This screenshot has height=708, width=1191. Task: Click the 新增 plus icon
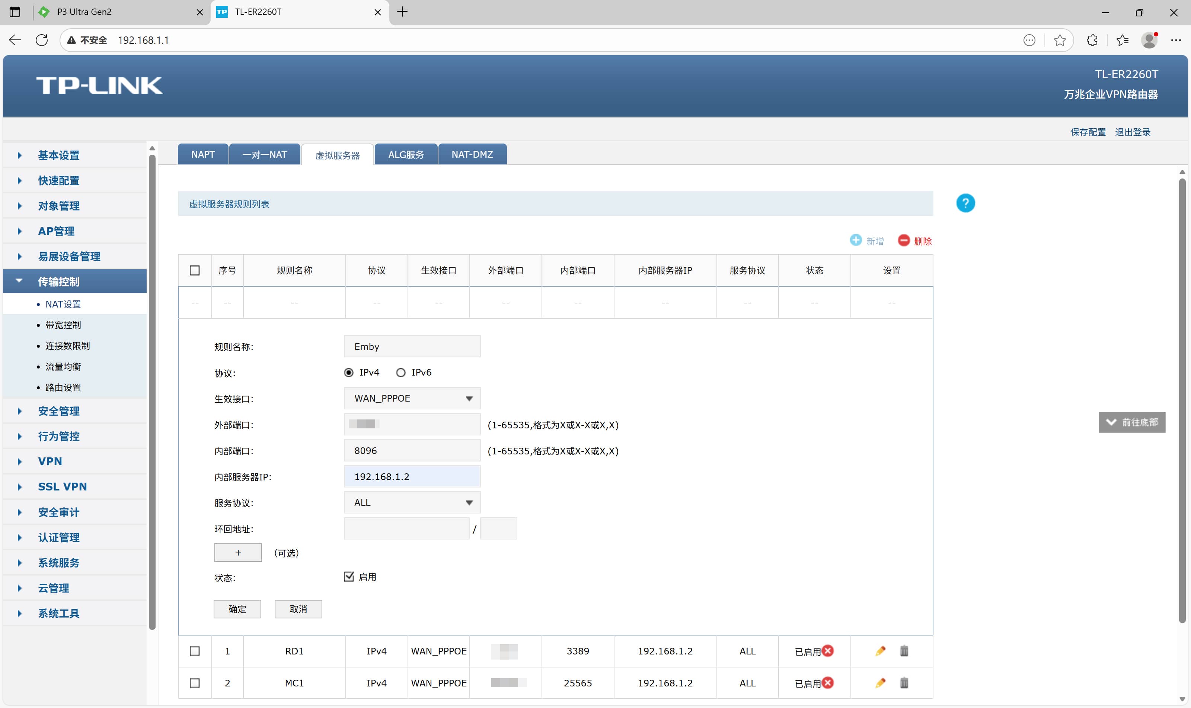(x=855, y=240)
